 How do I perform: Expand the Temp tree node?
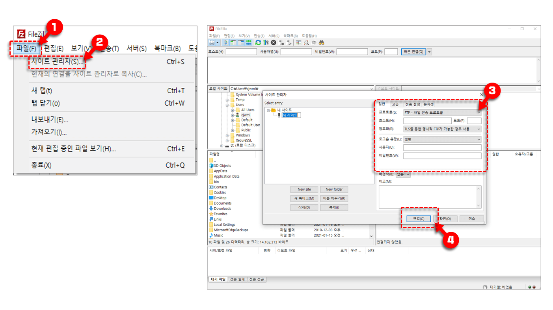click(227, 100)
